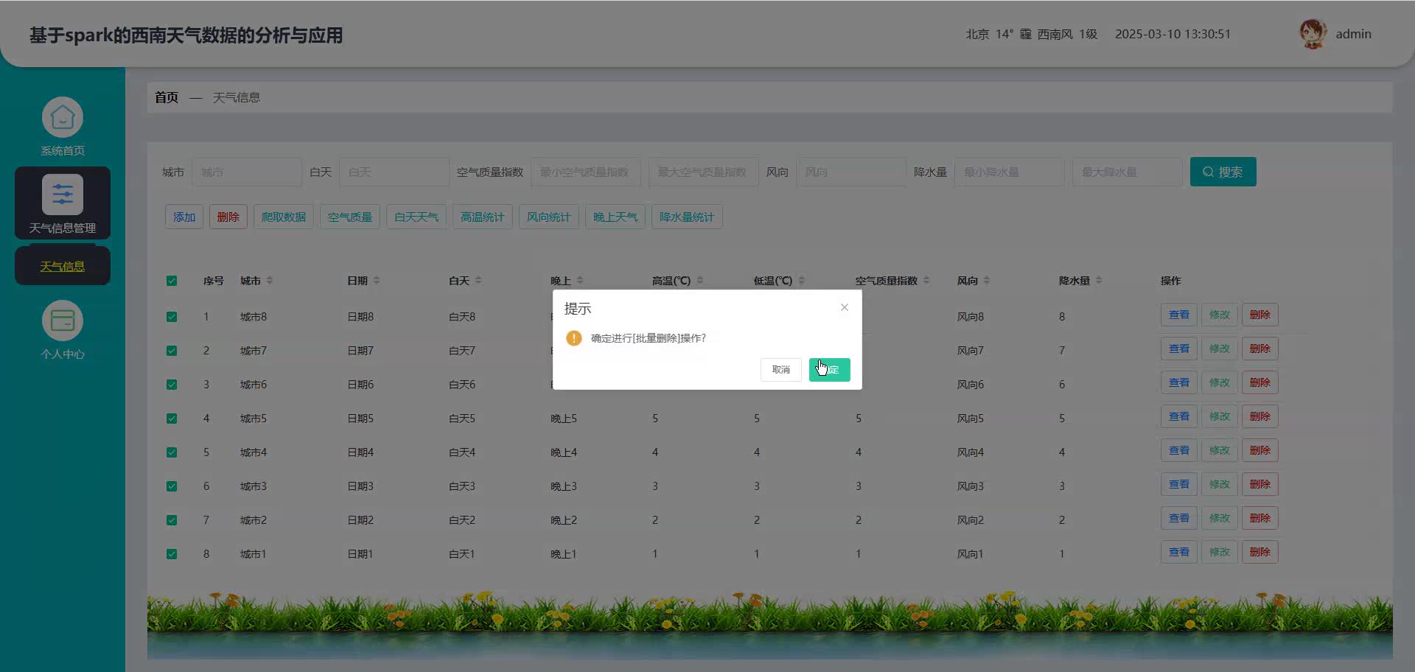1415x672 pixels.
Task: Open the 个人中心 card icon in sidebar
Action: pos(63,321)
